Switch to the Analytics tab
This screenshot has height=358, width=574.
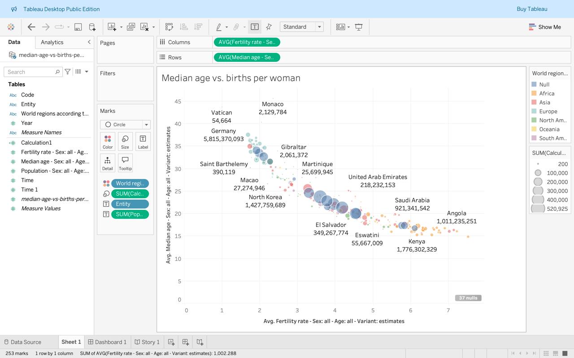52,42
